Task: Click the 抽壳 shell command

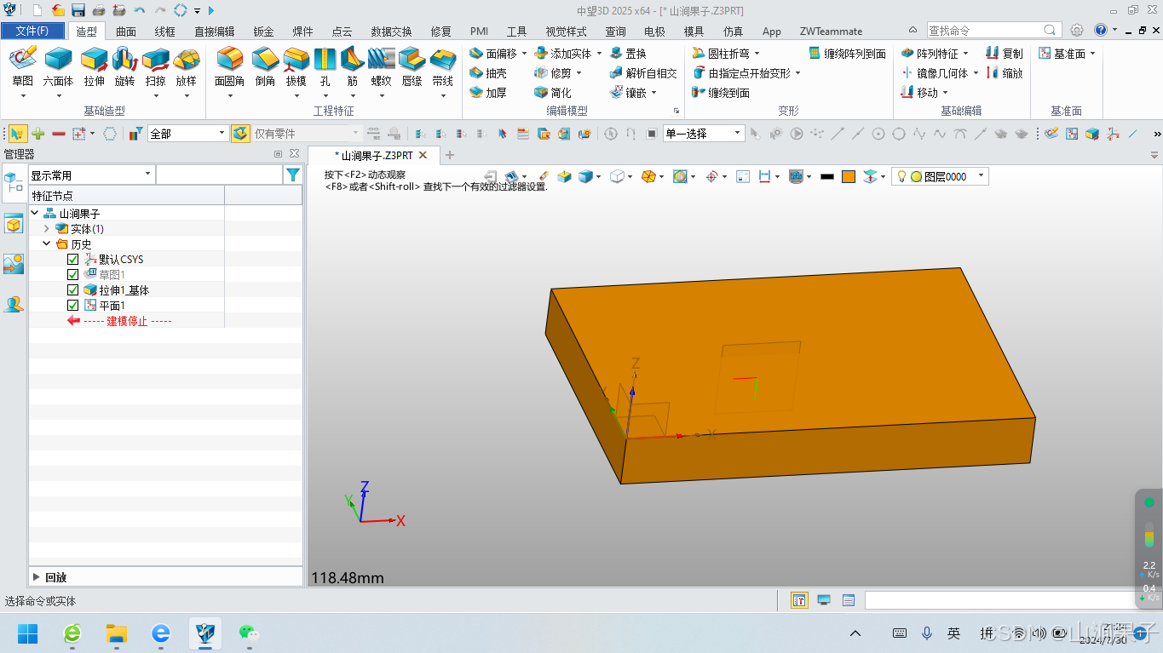Action: (488, 73)
